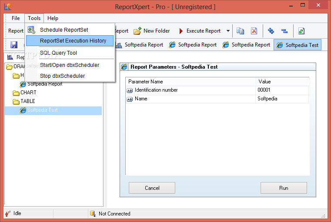The height and width of the screenshot is (222, 331).
Task: Click the Cancel button
Action: pyautogui.click(x=152, y=188)
